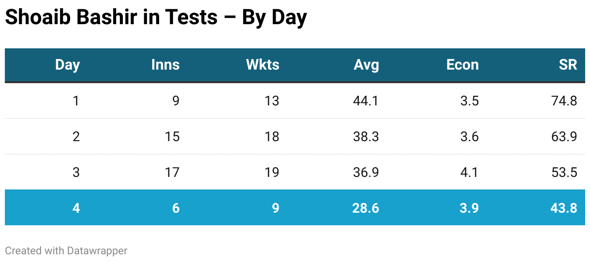Click the Econ column header

(x=462, y=65)
